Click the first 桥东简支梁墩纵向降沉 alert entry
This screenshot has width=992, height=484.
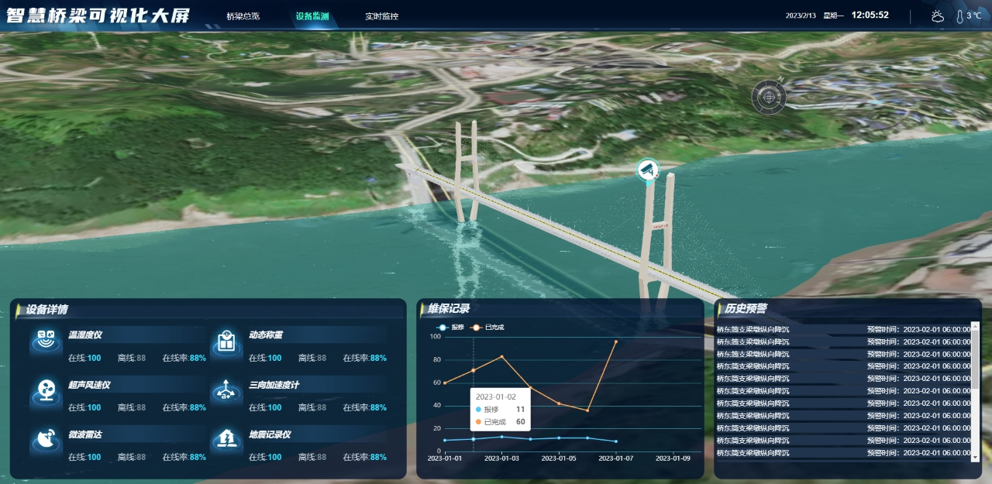(756, 329)
